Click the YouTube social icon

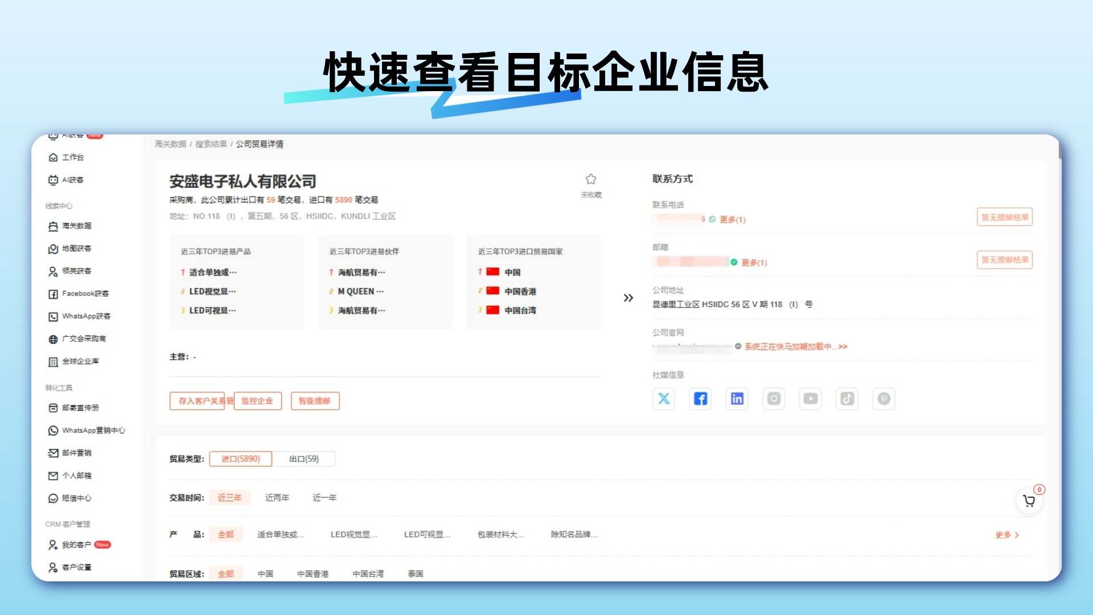(811, 399)
